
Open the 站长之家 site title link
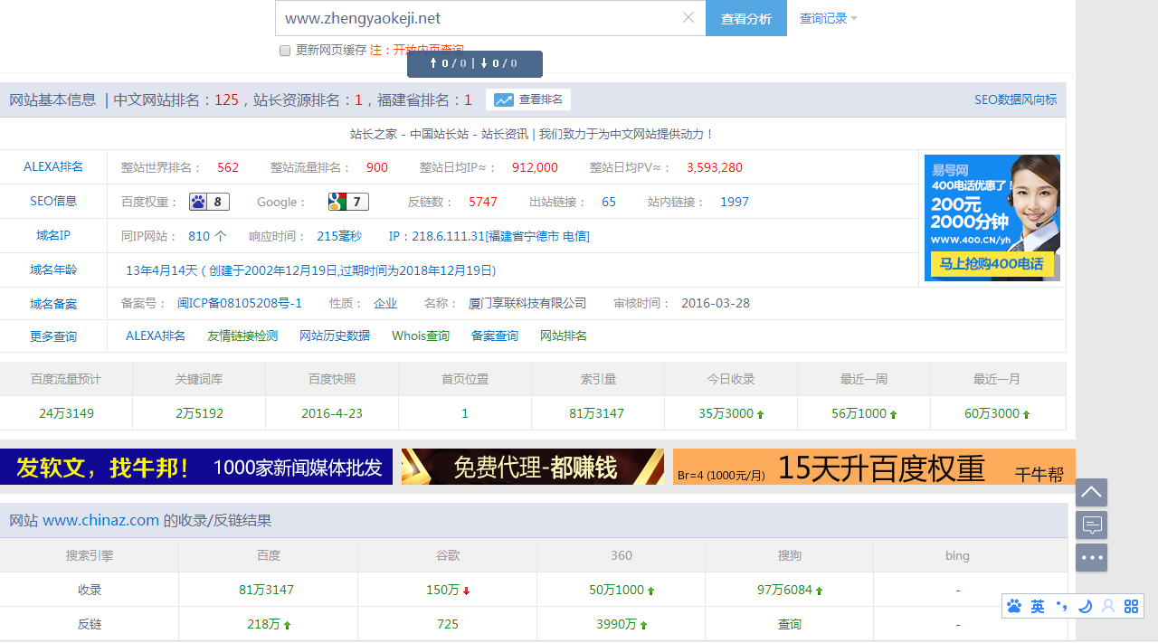pyautogui.click(x=532, y=134)
